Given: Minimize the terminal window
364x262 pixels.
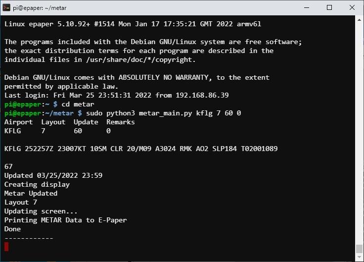Looking at the screenshot, I should click(307, 7).
